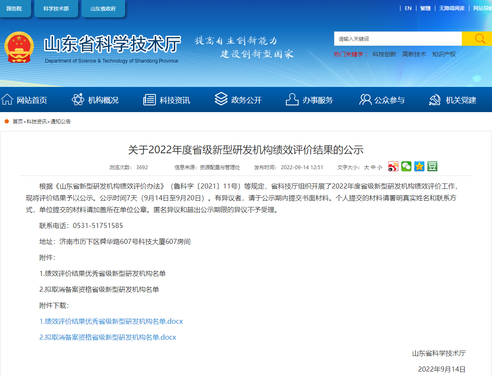Open the 国务院 top tab link

14,9
